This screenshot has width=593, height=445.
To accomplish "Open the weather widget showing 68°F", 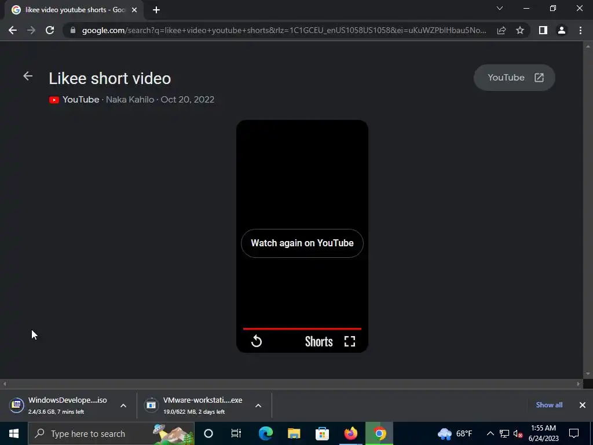I will tap(455, 433).
